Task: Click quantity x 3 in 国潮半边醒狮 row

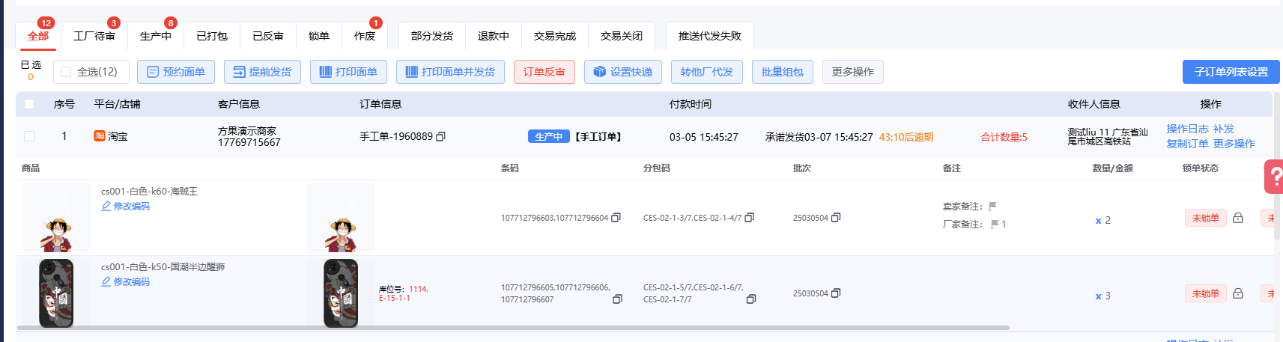Action: pos(1102,296)
